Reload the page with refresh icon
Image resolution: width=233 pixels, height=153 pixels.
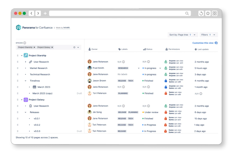tap(201, 13)
